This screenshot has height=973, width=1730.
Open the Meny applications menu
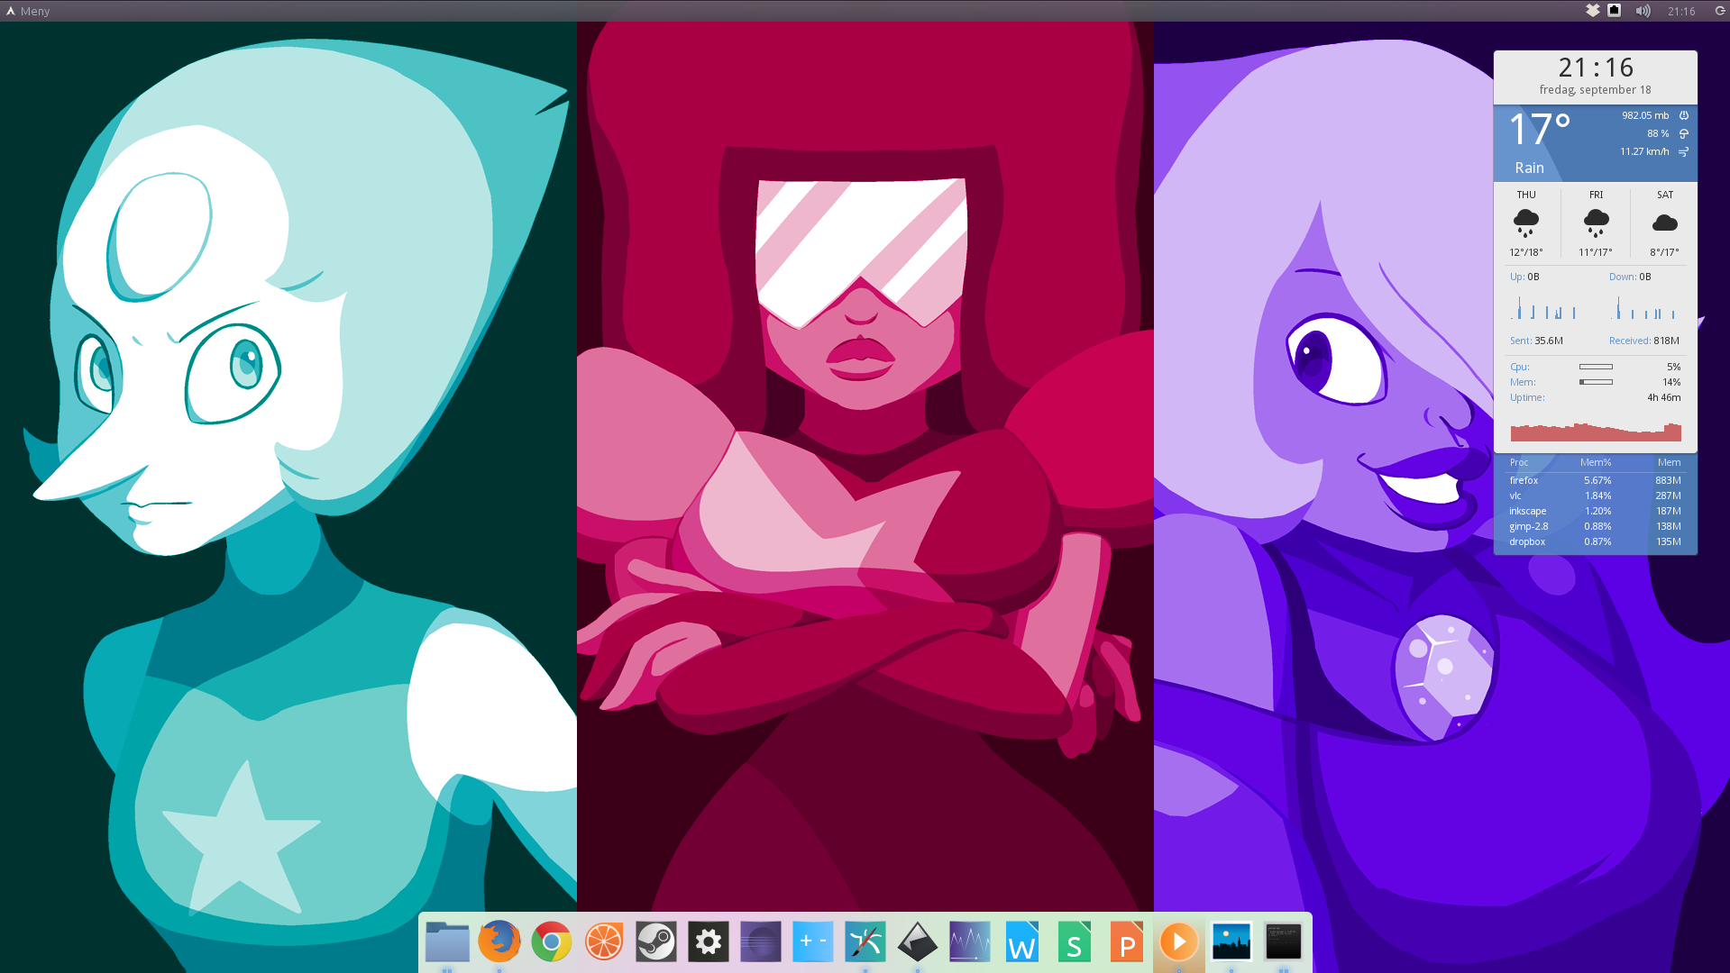(28, 11)
